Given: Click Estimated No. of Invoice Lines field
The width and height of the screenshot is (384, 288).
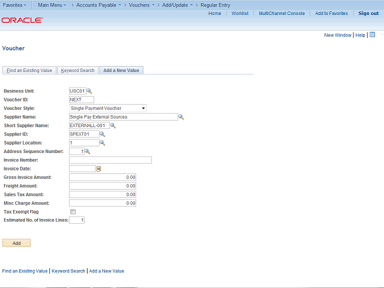Looking at the screenshot, I should pyautogui.click(x=77, y=220).
